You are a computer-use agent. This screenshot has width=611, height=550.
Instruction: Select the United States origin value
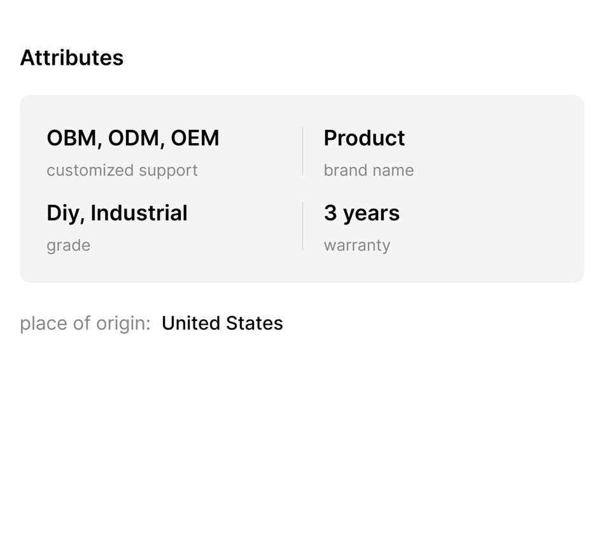[x=222, y=324]
